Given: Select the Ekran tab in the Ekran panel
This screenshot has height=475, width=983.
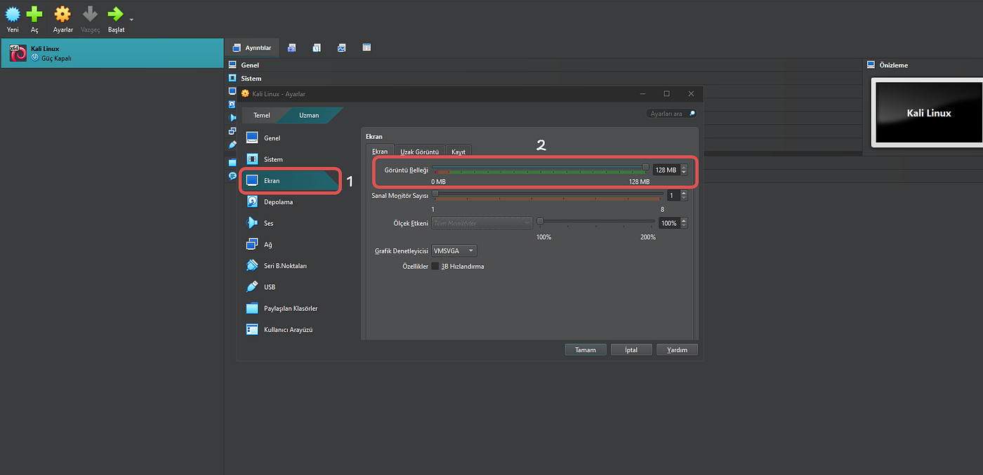Looking at the screenshot, I should [380, 152].
